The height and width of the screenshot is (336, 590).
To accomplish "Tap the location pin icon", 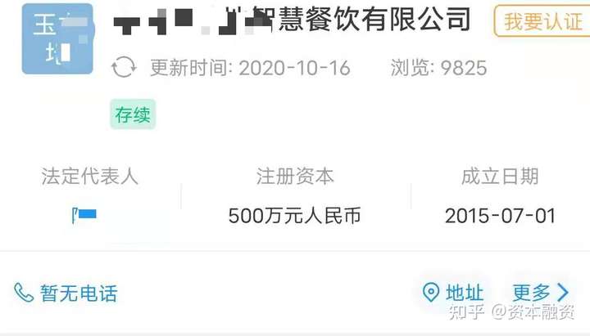I will pos(431,292).
